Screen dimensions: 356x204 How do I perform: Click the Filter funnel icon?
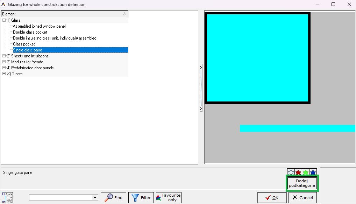click(x=134, y=197)
